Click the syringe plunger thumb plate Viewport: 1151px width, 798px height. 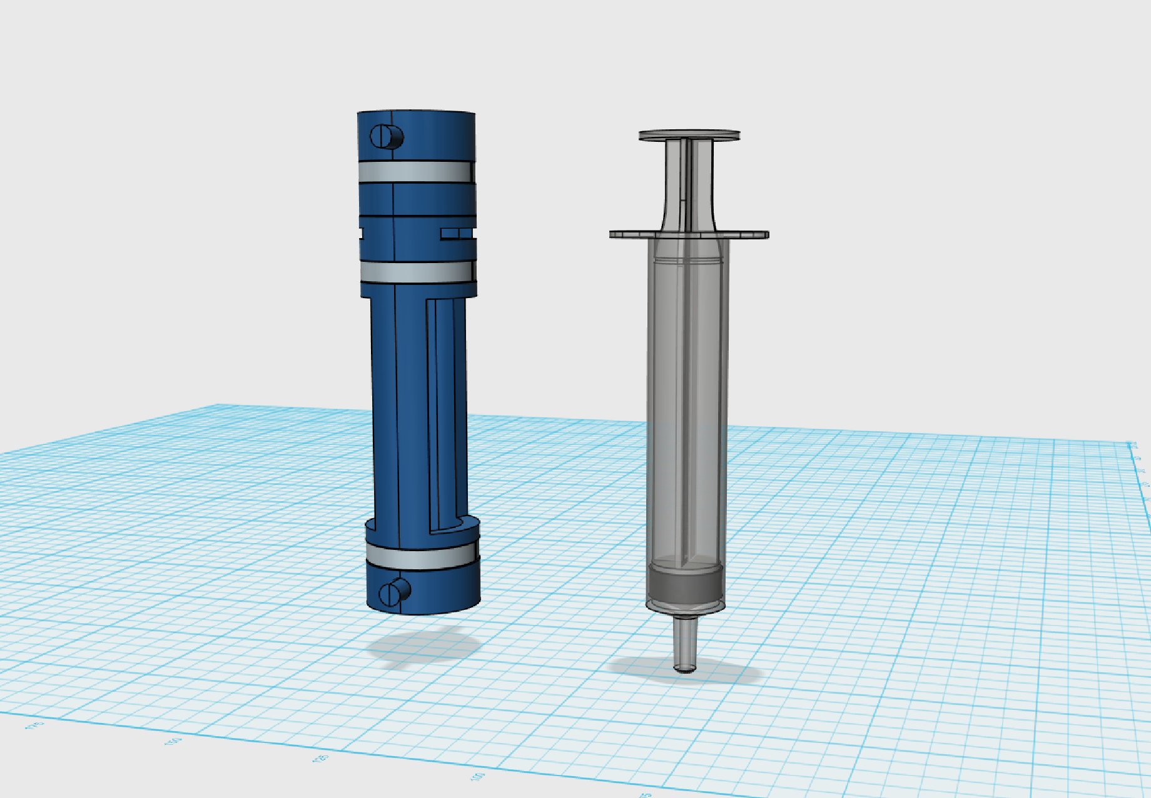(689, 135)
